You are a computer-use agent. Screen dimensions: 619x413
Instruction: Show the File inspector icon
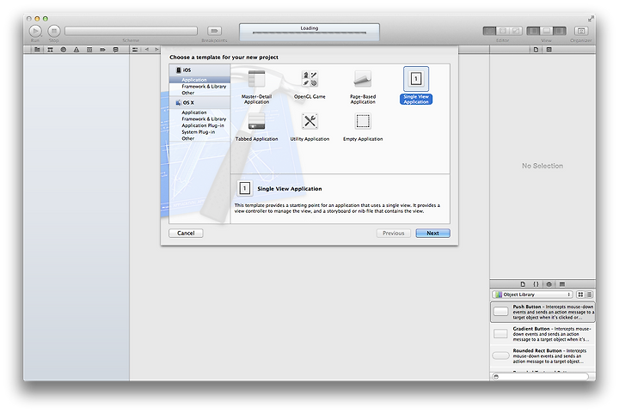click(x=536, y=50)
